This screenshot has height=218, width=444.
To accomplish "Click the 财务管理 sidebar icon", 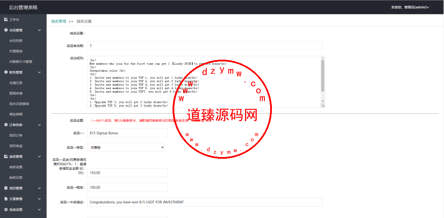I will click(6, 72).
